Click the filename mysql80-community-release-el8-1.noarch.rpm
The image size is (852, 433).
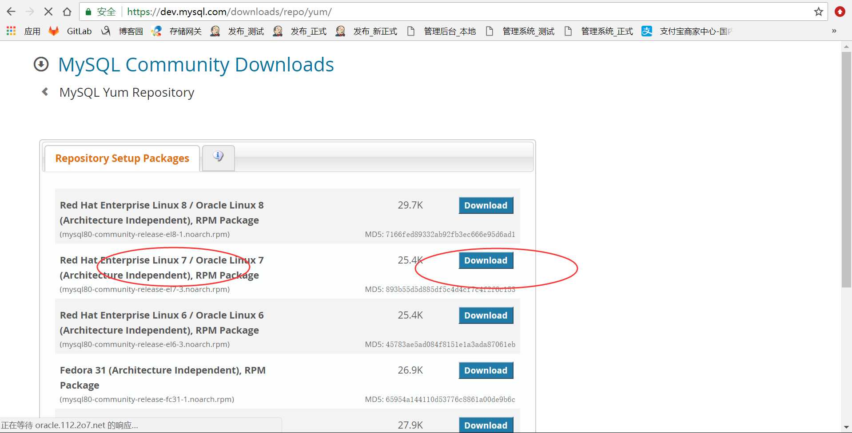point(145,234)
